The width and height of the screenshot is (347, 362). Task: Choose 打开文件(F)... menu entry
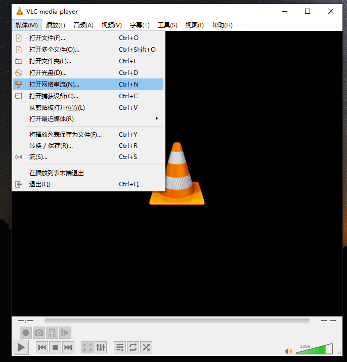89,37
